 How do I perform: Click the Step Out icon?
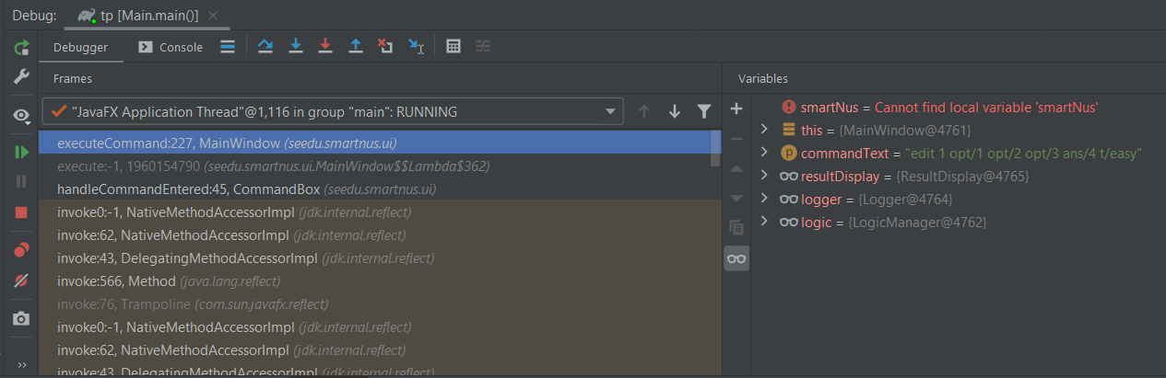click(356, 47)
